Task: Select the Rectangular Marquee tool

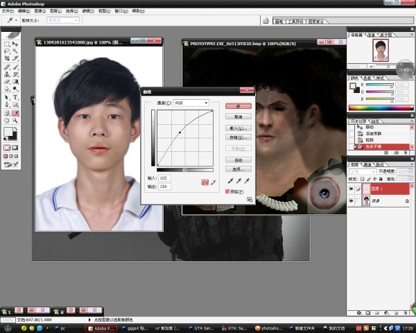Action: (x=7, y=43)
